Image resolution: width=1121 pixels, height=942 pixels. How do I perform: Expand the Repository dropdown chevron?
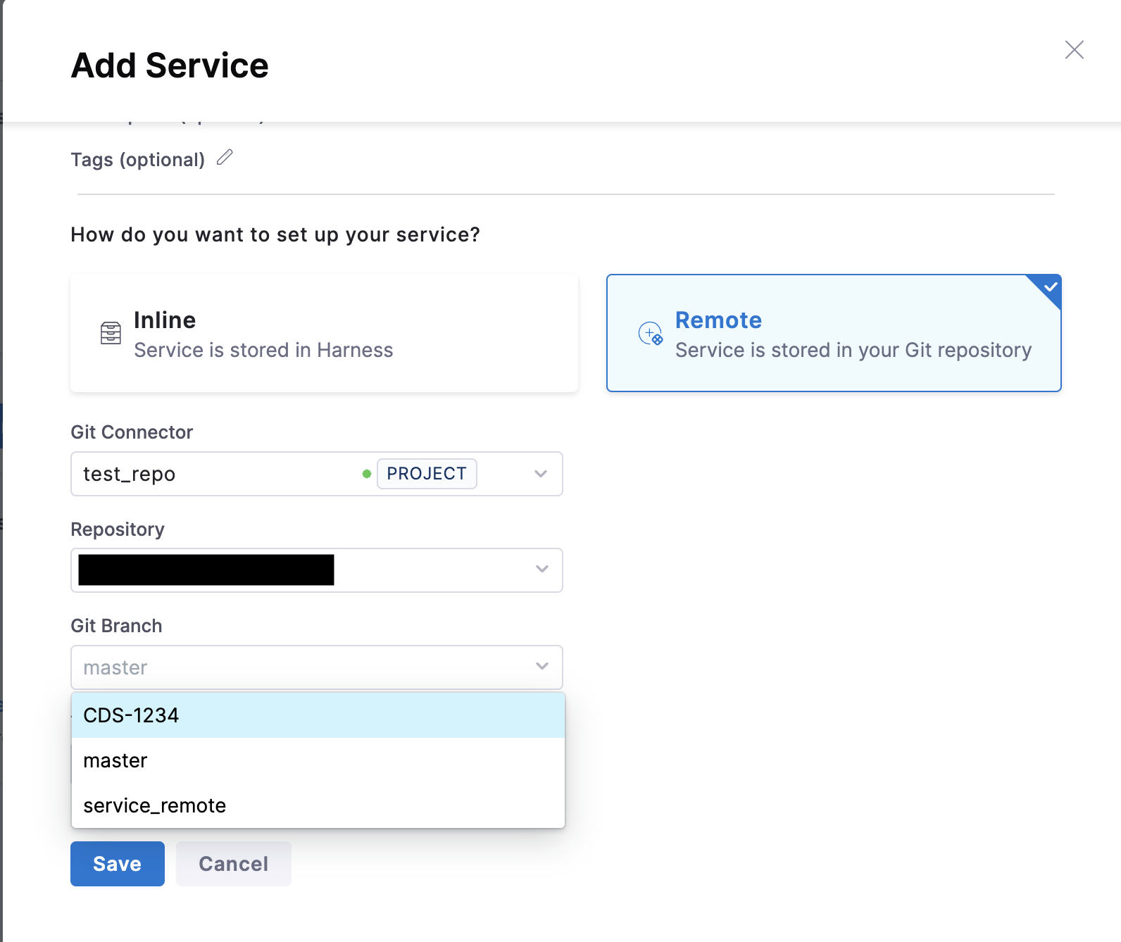pyautogui.click(x=541, y=570)
